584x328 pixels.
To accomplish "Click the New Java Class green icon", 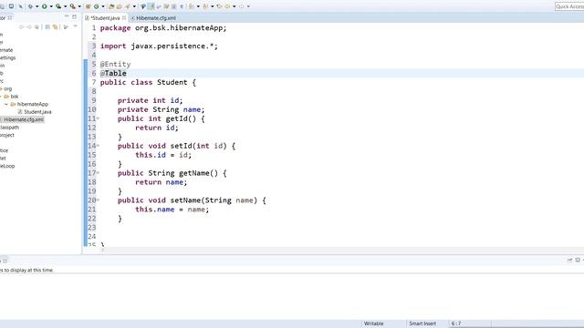I will [x=97, y=6].
